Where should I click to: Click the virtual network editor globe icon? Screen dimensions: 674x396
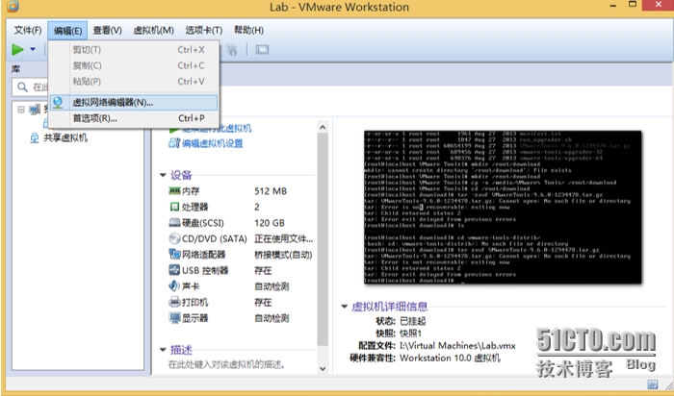click(x=58, y=103)
